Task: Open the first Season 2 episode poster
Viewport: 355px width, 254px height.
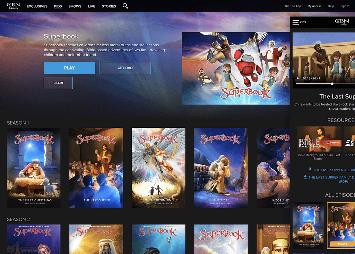Action: tap(34, 239)
